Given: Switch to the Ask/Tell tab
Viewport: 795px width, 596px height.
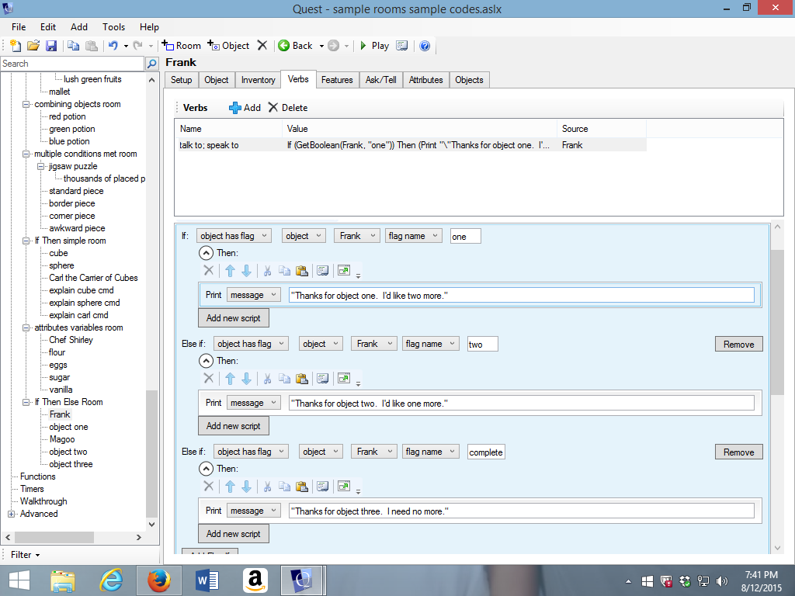Looking at the screenshot, I should click(x=380, y=80).
